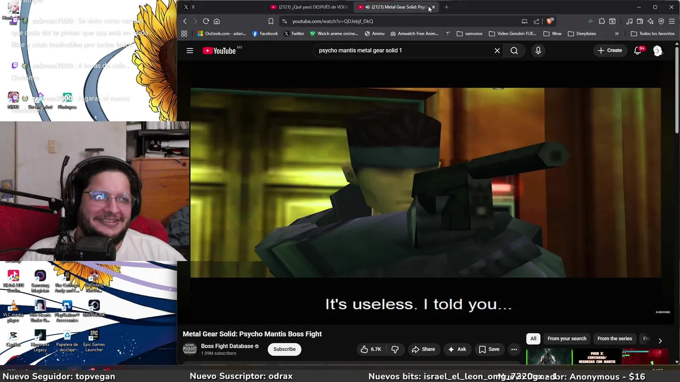Like the Psycho Mantis video
This screenshot has height=382, width=680.
pos(371,349)
